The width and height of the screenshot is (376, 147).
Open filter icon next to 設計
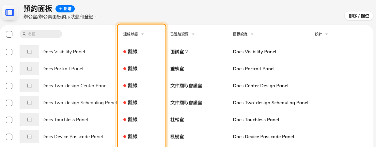point(327,34)
